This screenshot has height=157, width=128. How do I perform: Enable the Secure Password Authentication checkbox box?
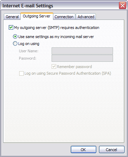[21, 73]
